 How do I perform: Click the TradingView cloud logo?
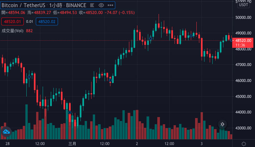pyautogui.click(x=6, y=132)
